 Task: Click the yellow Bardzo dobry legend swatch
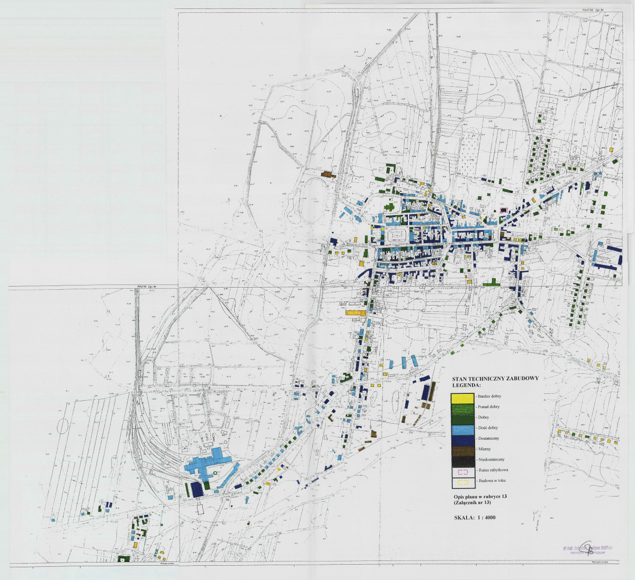point(463,398)
